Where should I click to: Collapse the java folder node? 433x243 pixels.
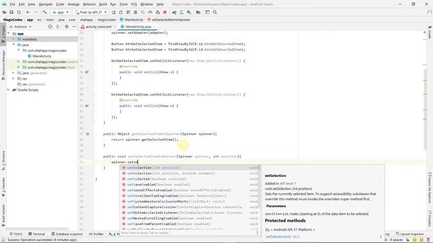click(x=14, y=45)
